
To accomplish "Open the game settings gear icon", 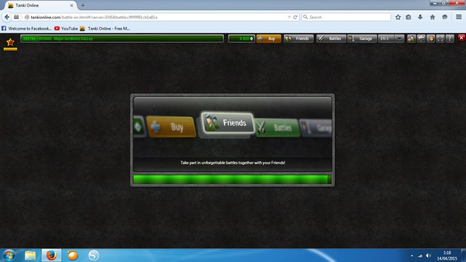I will point(421,39).
